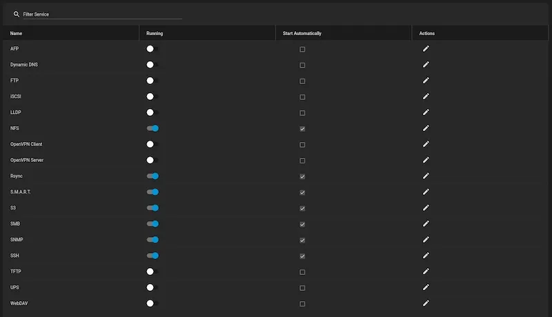
Task: Click the WebDAV edit pencil icon
Action: pyautogui.click(x=426, y=303)
